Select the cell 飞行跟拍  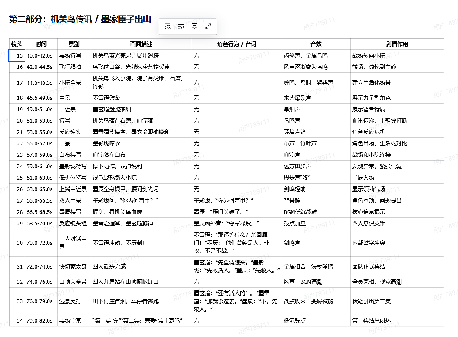[x=74, y=67]
